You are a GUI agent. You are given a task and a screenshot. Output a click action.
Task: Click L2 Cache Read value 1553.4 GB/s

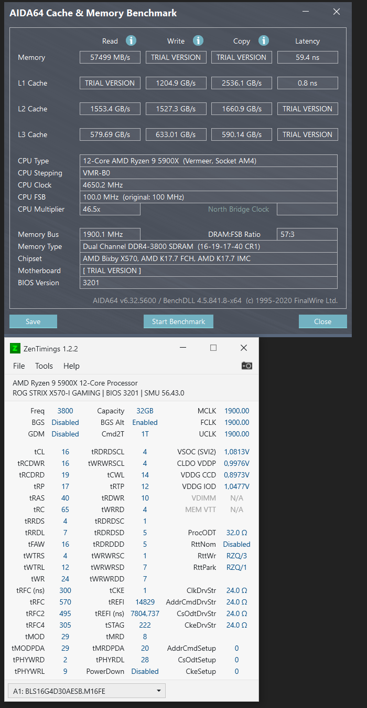(x=110, y=109)
